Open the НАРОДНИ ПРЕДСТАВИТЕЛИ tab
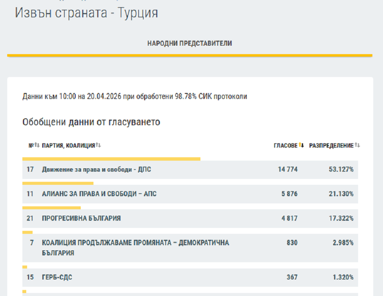Screen dimensions: 383x296 tap(189, 44)
